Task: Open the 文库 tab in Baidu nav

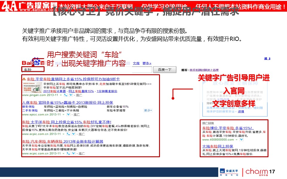Action: [x=136, y=63]
